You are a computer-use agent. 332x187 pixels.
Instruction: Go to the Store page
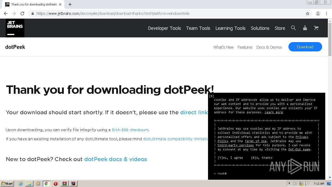(x=280, y=28)
